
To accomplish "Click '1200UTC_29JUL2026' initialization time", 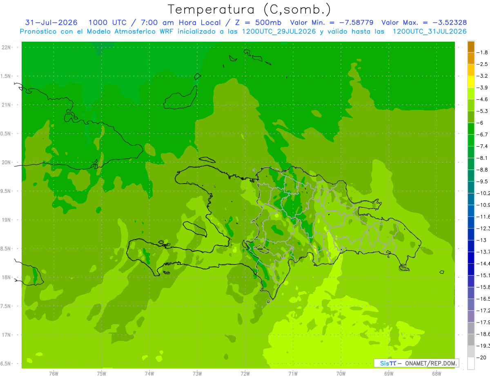I will click(279, 31).
